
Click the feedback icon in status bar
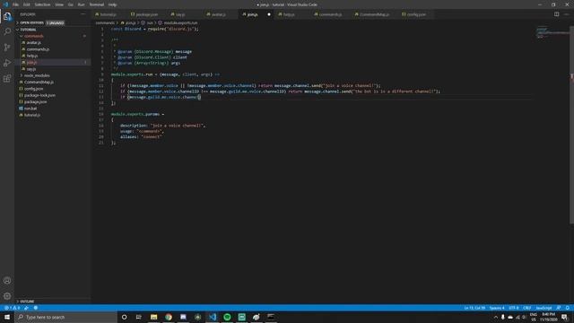tap(559, 308)
